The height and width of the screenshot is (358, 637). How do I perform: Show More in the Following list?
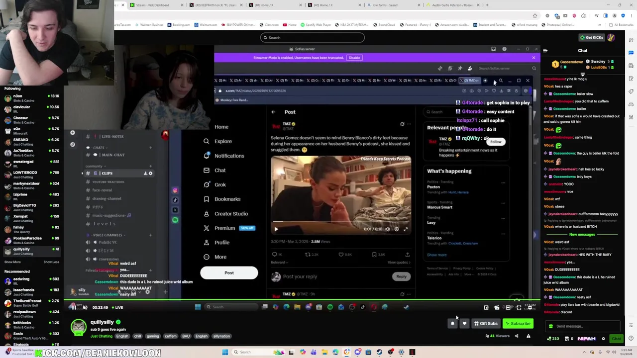coord(12,262)
